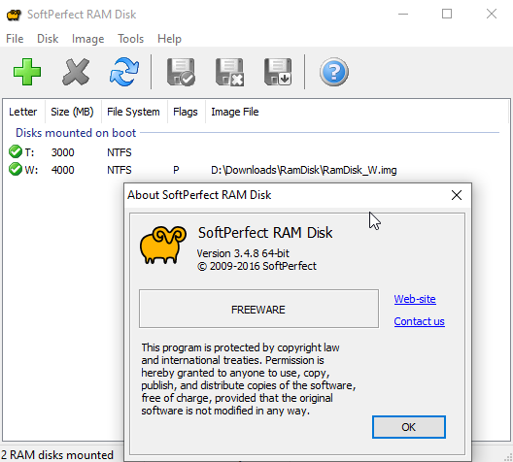The width and height of the screenshot is (513, 462).
Task: Open the Disk menu
Action: pyautogui.click(x=48, y=39)
